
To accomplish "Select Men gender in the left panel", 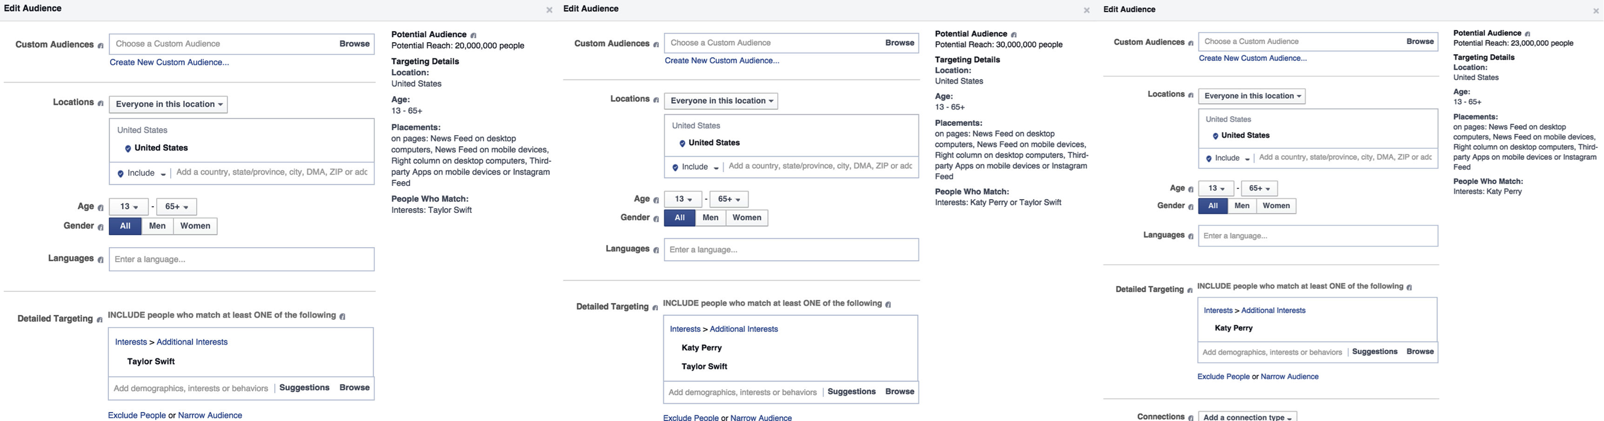I will point(157,226).
